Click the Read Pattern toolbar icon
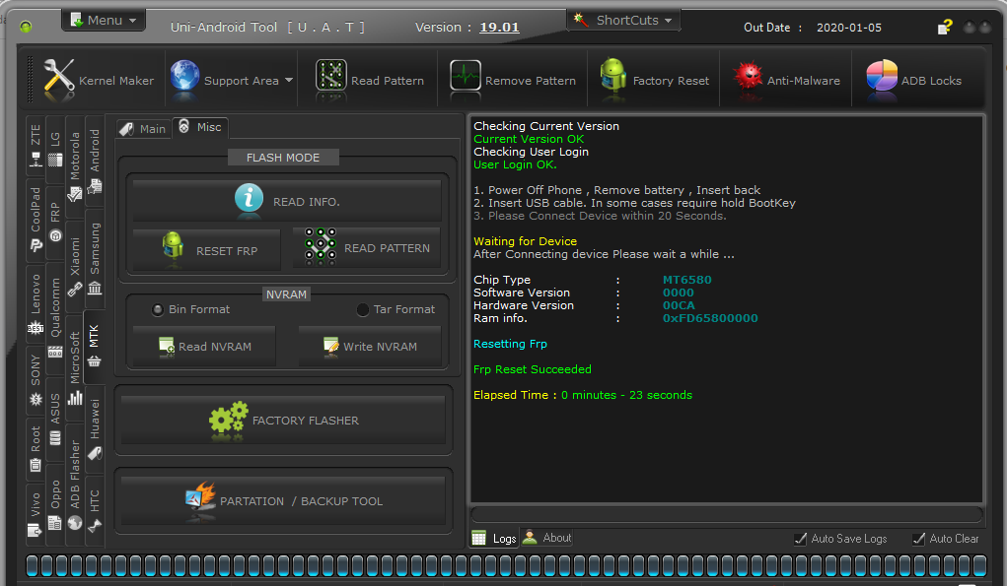This screenshot has height=586, width=1007. 330,76
